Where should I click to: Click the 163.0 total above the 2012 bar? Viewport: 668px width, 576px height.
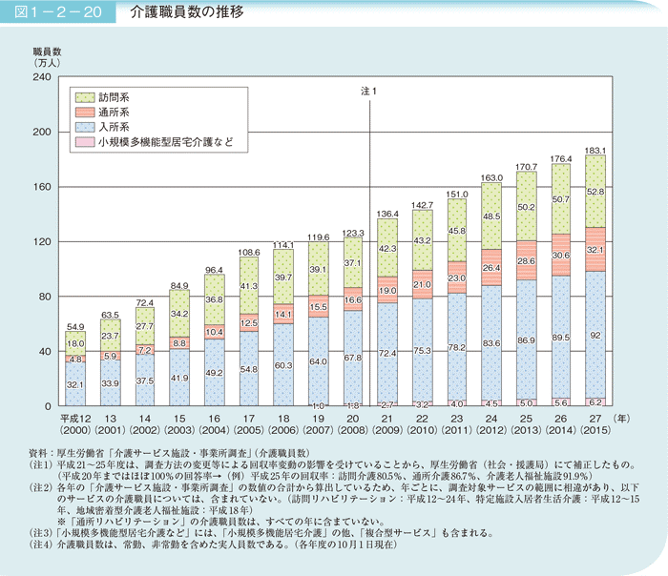[492, 177]
